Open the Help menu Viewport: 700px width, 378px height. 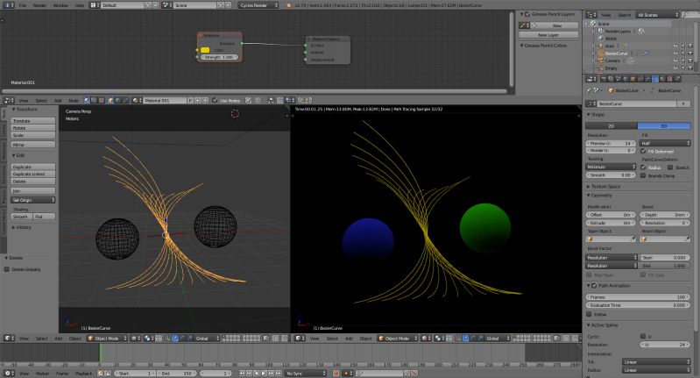80,5
